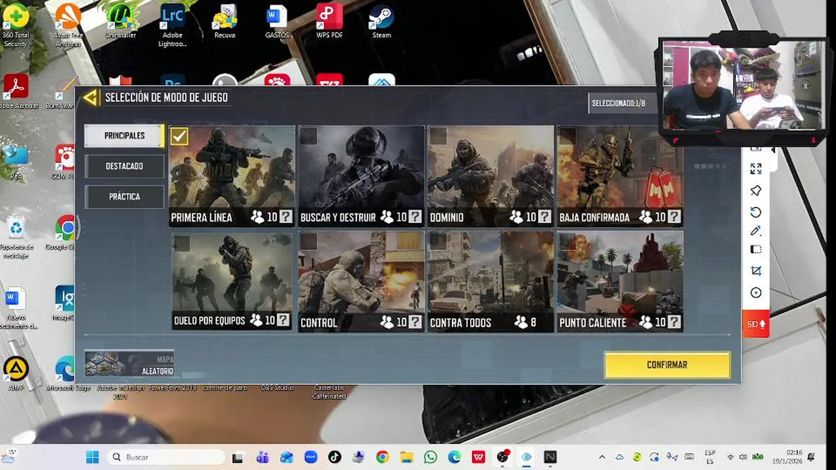The height and width of the screenshot is (470, 836).
Task: Click the record circle icon in side toolbar
Action: pyautogui.click(x=756, y=292)
